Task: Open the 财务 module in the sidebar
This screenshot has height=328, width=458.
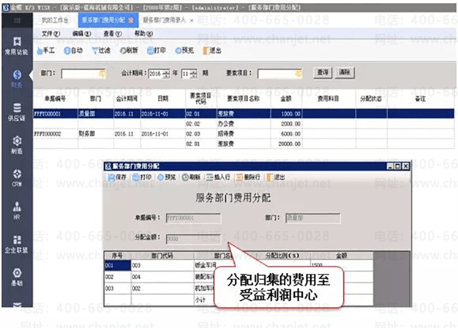Action: coord(17,79)
